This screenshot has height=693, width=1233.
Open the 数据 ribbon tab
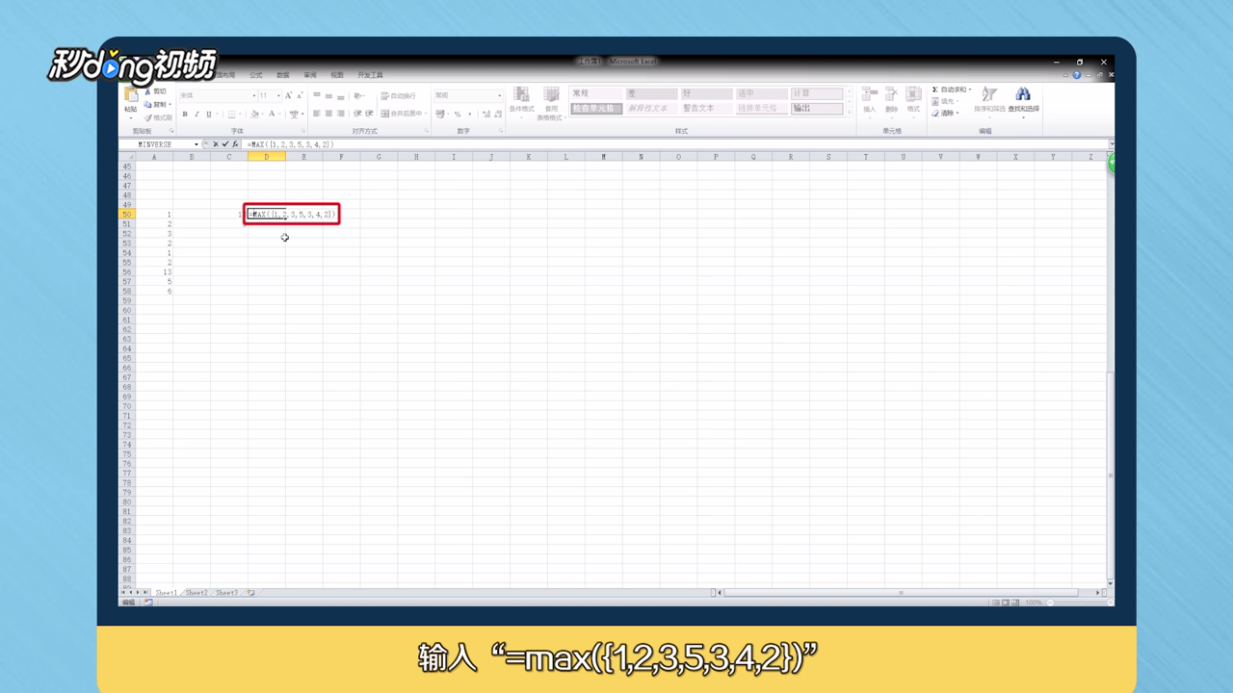(x=282, y=74)
